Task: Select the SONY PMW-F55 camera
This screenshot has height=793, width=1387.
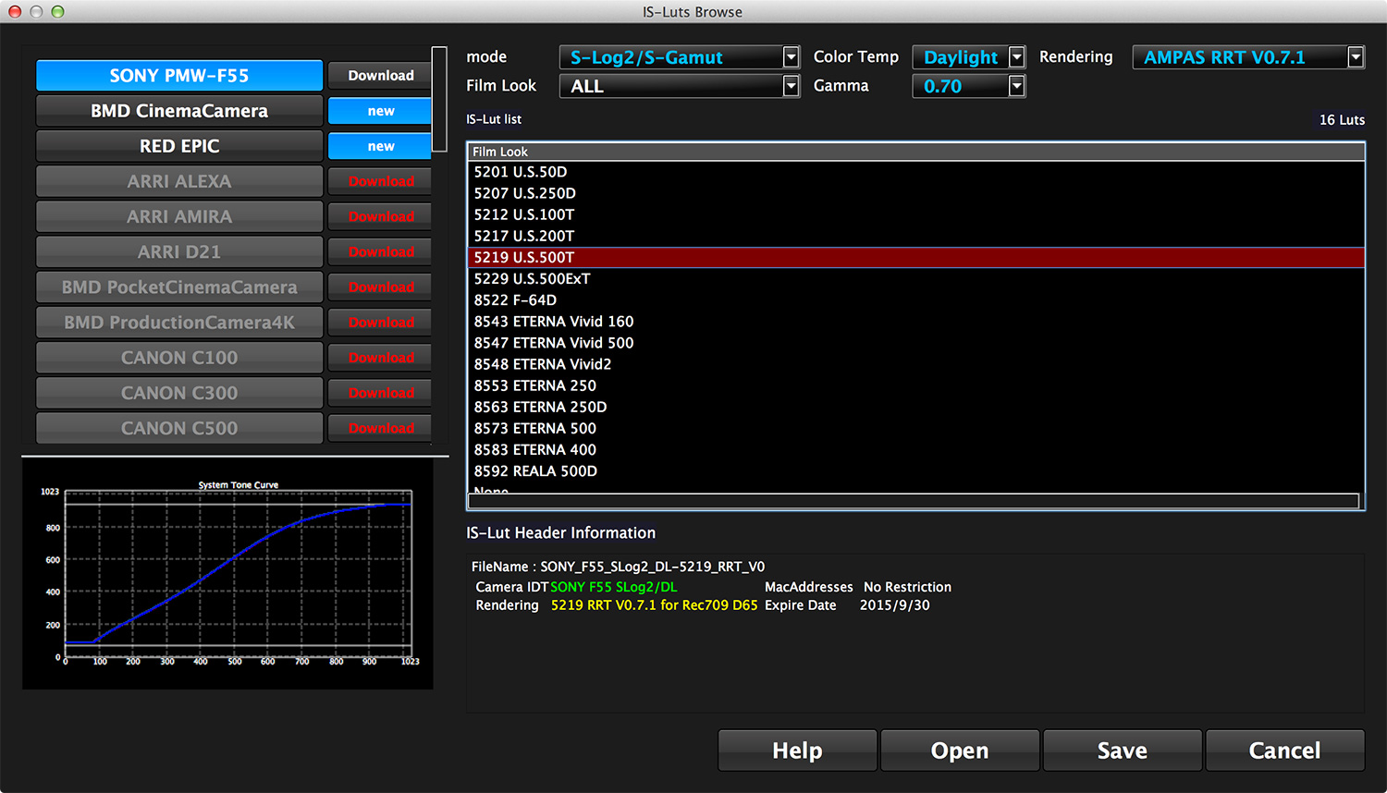Action: (179, 76)
